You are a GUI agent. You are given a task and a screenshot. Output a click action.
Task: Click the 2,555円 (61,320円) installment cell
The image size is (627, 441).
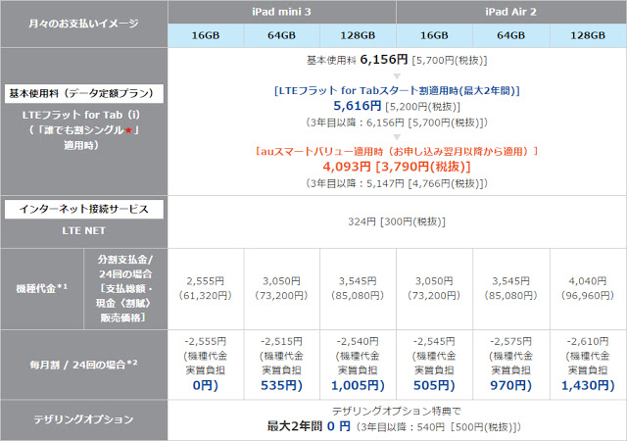[x=206, y=288]
